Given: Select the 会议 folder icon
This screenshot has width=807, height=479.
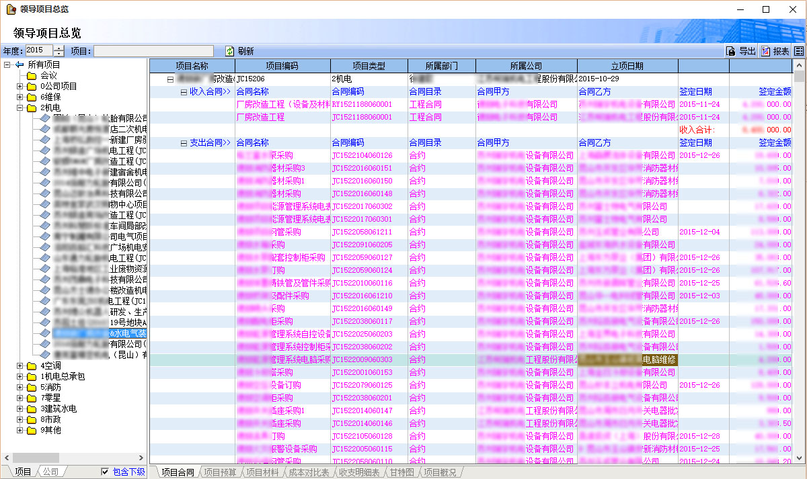Looking at the screenshot, I should click(x=32, y=76).
